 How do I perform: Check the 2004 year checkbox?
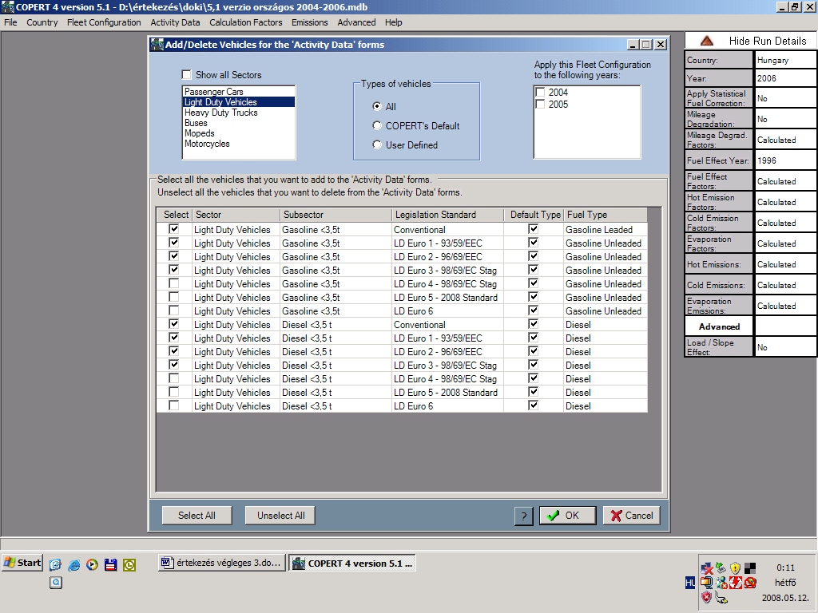(541, 93)
